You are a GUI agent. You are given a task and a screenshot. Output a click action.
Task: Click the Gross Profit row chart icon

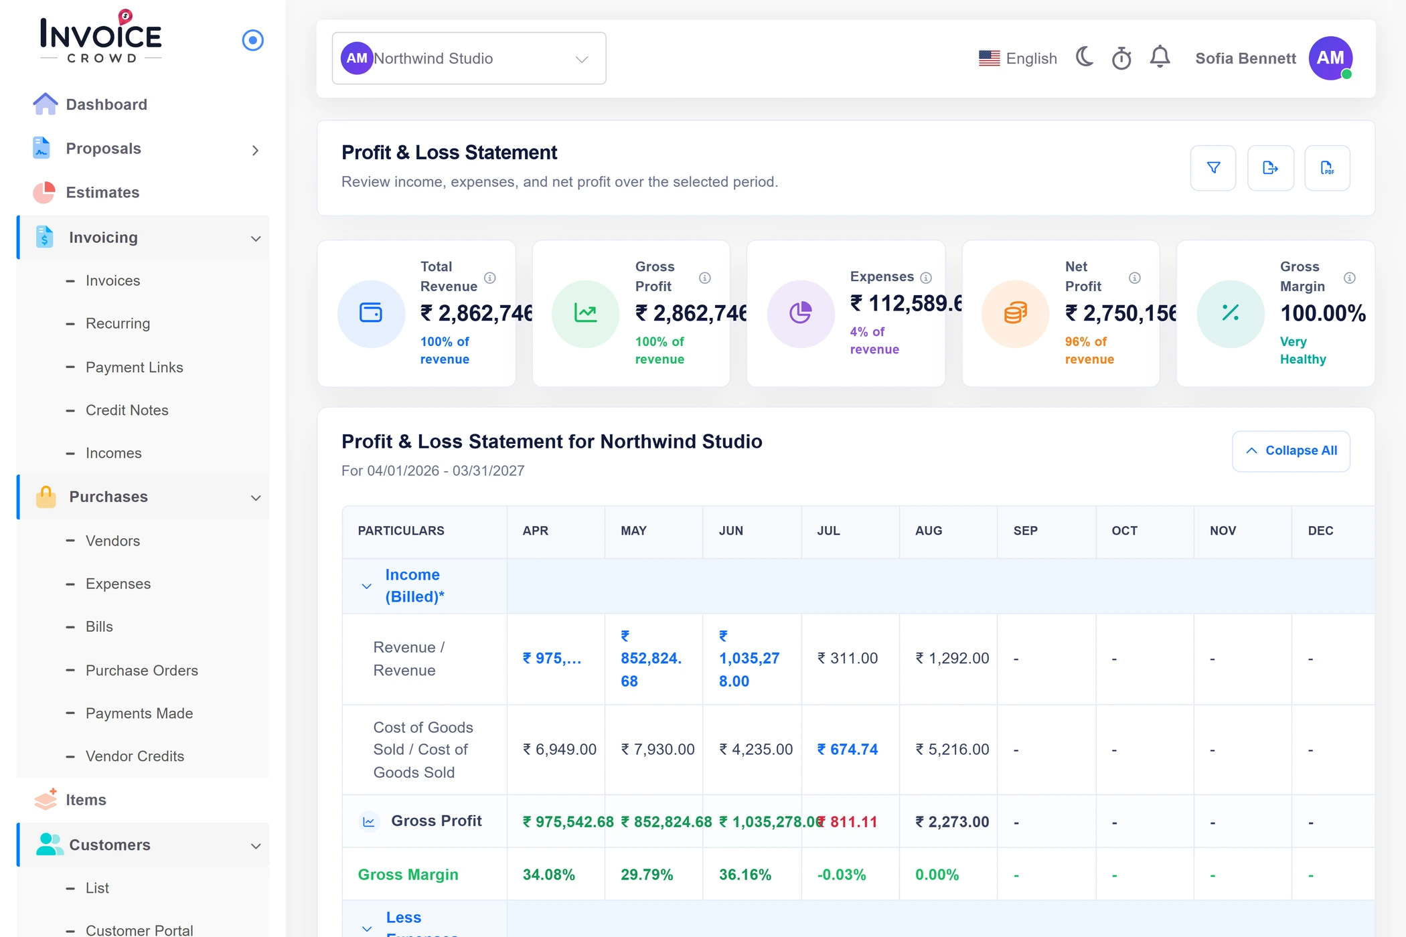click(369, 821)
